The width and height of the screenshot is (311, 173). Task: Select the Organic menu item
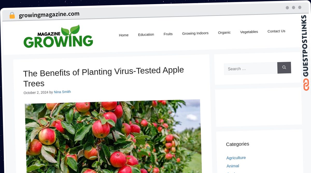pos(224,33)
